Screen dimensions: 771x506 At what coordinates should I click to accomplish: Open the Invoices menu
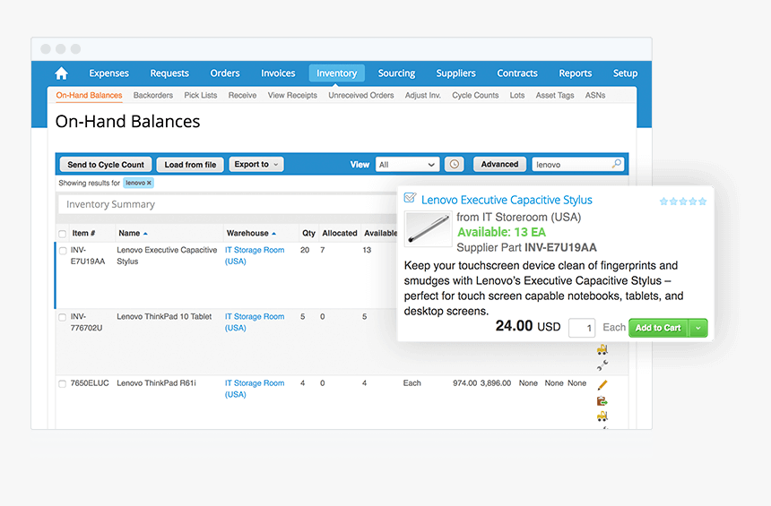(x=278, y=73)
